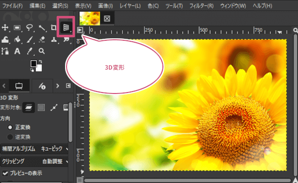Open the background color swatch

(40, 68)
